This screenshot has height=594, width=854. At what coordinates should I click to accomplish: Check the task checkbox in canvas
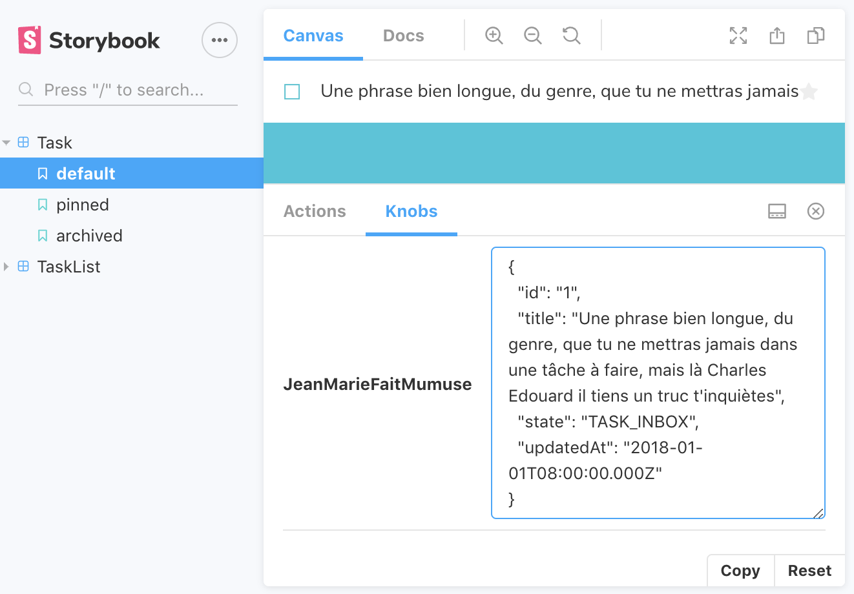click(x=292, y=92)
